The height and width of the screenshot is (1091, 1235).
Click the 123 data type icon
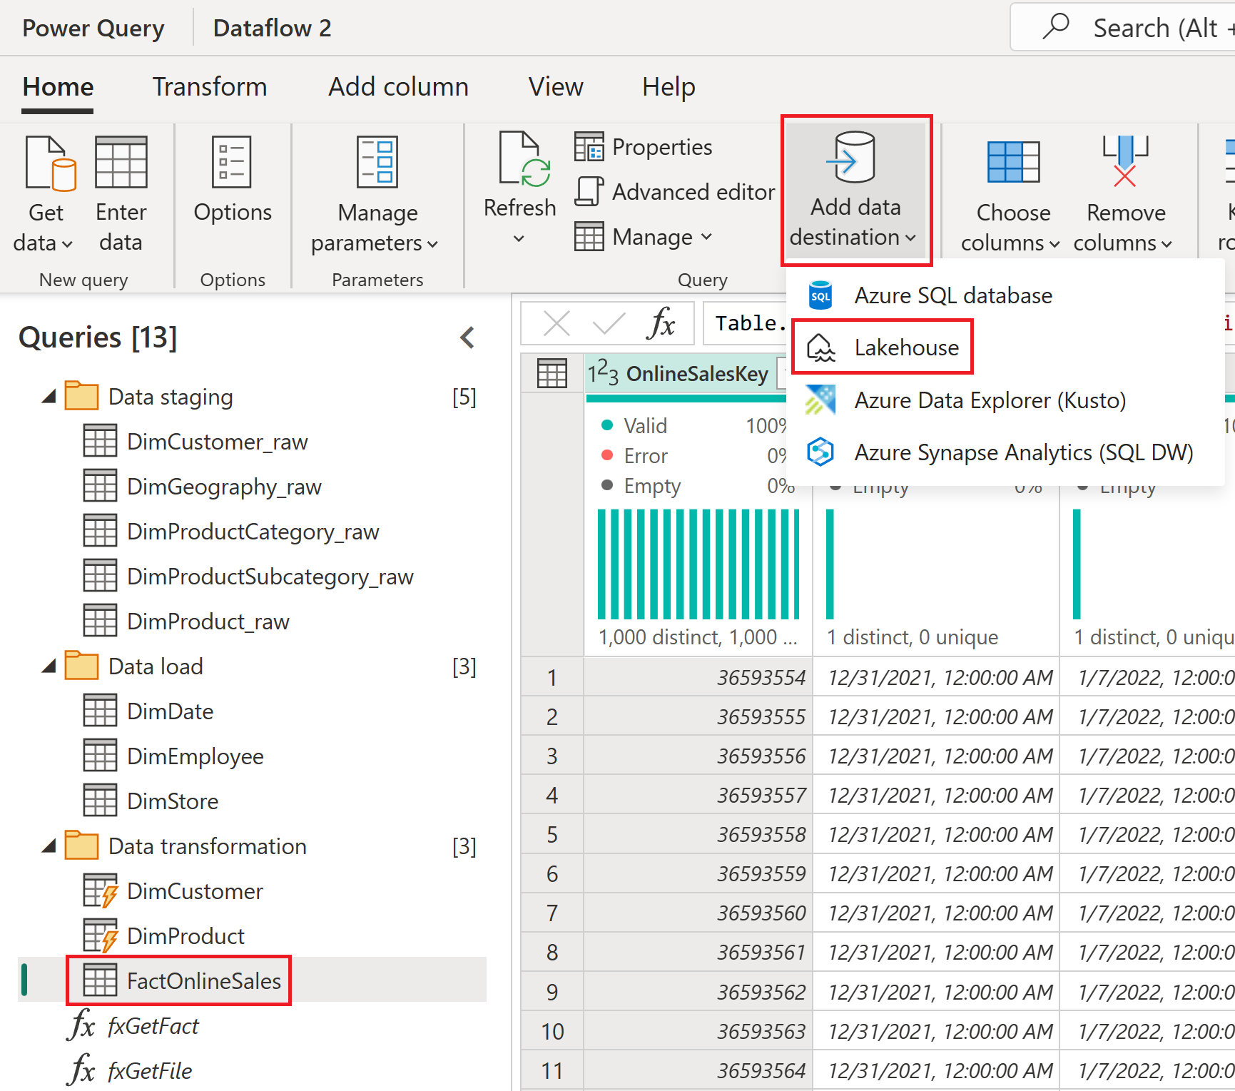[x=603, y=372]
